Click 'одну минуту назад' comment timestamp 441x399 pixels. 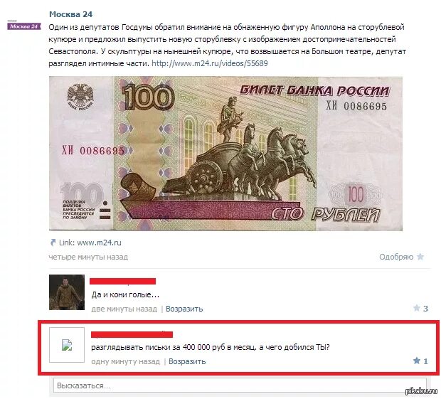tap(125, 361)
